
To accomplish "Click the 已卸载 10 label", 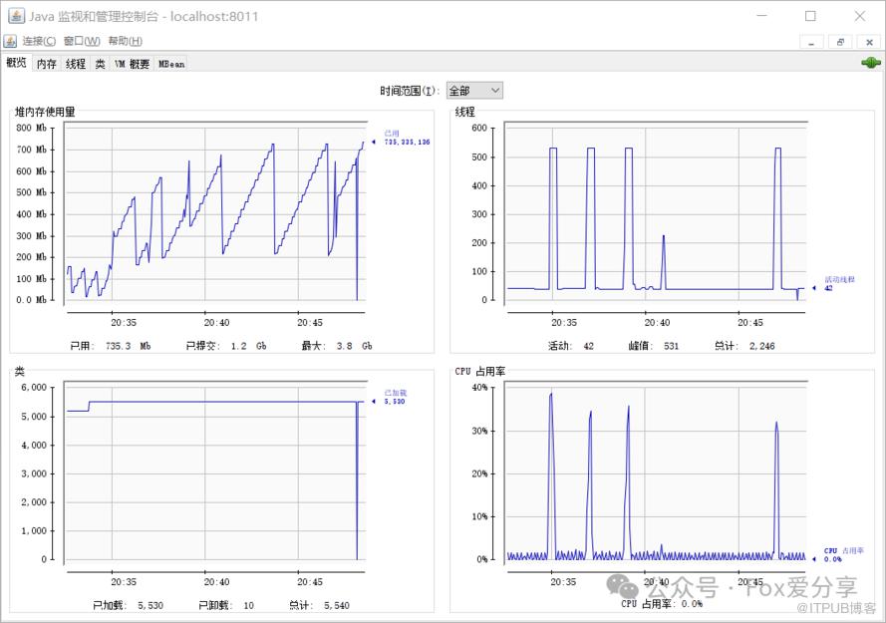I will 226,605.
